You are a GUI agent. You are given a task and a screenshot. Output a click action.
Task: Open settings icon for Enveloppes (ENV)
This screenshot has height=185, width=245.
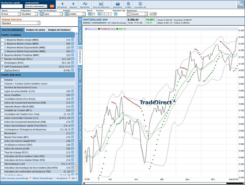73,62
